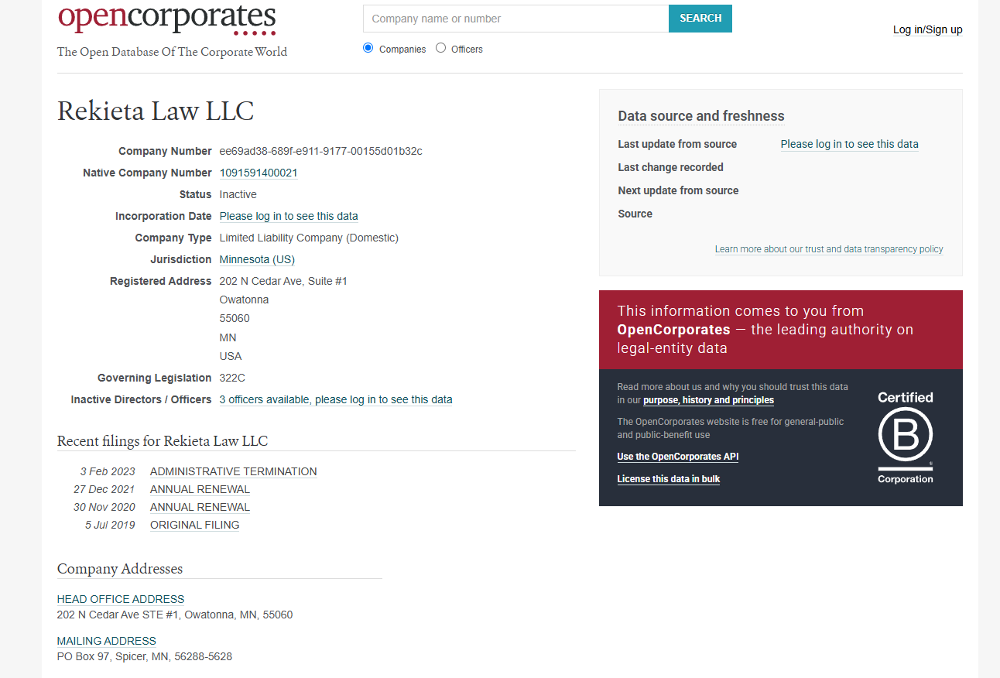This screenshot has width=1000, height=678.
Task: Log in to see Incorporation Date
Action: (289, 216)
